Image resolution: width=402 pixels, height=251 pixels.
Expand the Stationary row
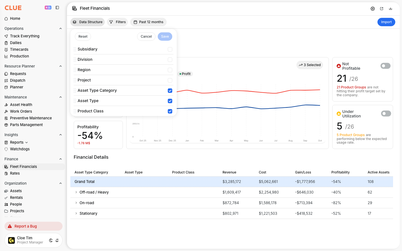pyautogui.click(x=76, y=213)
